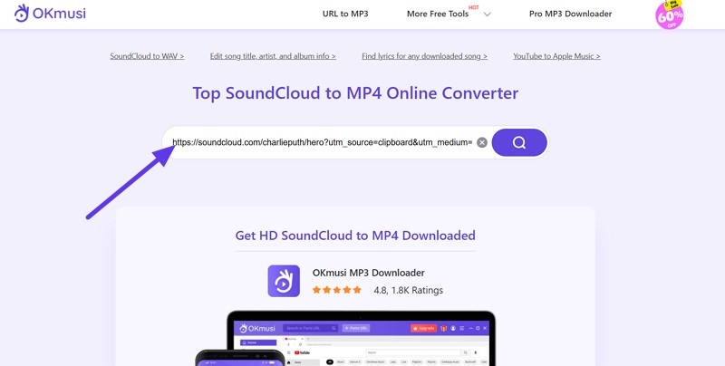Click the OKmusi logo in the header
725x366 pixels.
click(50, 14)
